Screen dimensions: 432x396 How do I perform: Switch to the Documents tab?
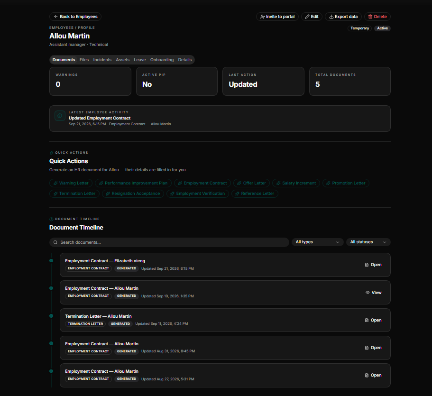coord(64,60)
